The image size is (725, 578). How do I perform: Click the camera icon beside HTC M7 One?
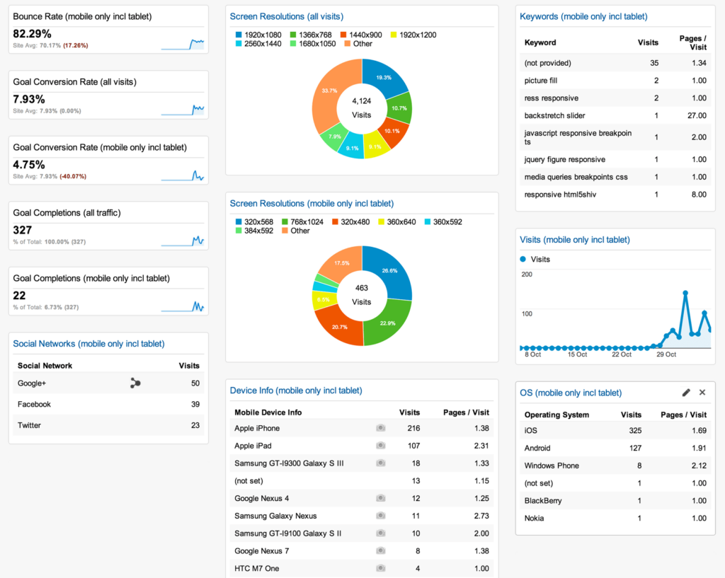tap(380, 568)
